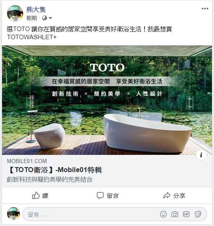Click the thumbs-up 讚 like icon

36,195
